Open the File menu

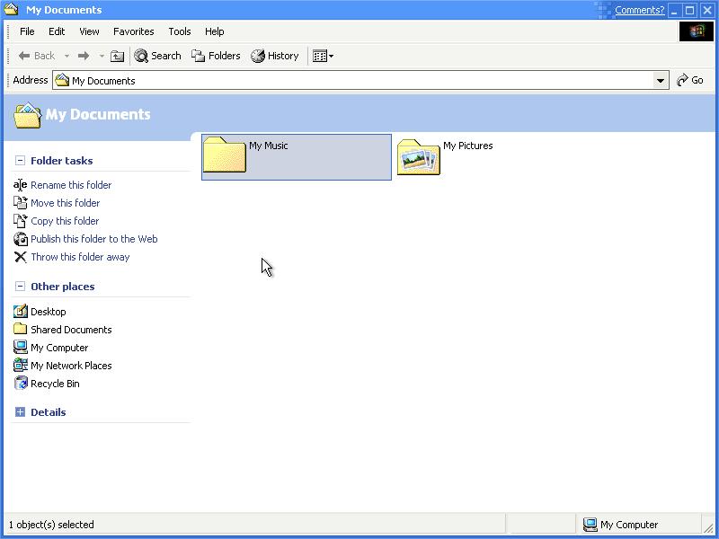point(27,31)
